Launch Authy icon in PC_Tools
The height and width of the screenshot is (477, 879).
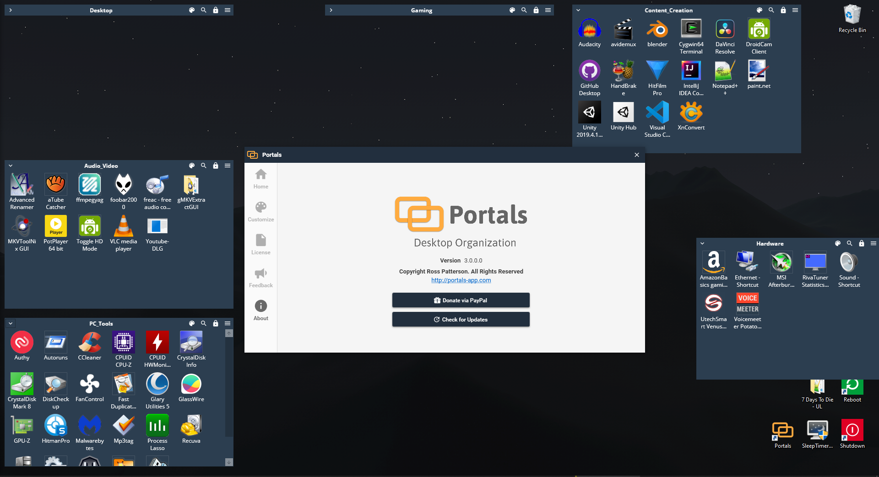point(22,346)
